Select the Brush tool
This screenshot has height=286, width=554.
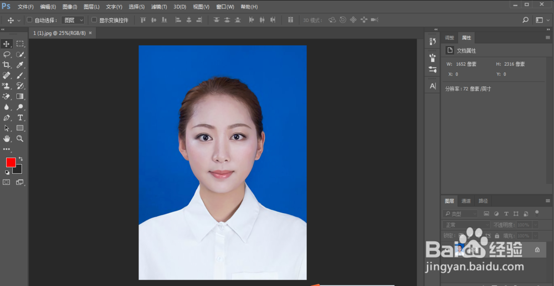20,75
